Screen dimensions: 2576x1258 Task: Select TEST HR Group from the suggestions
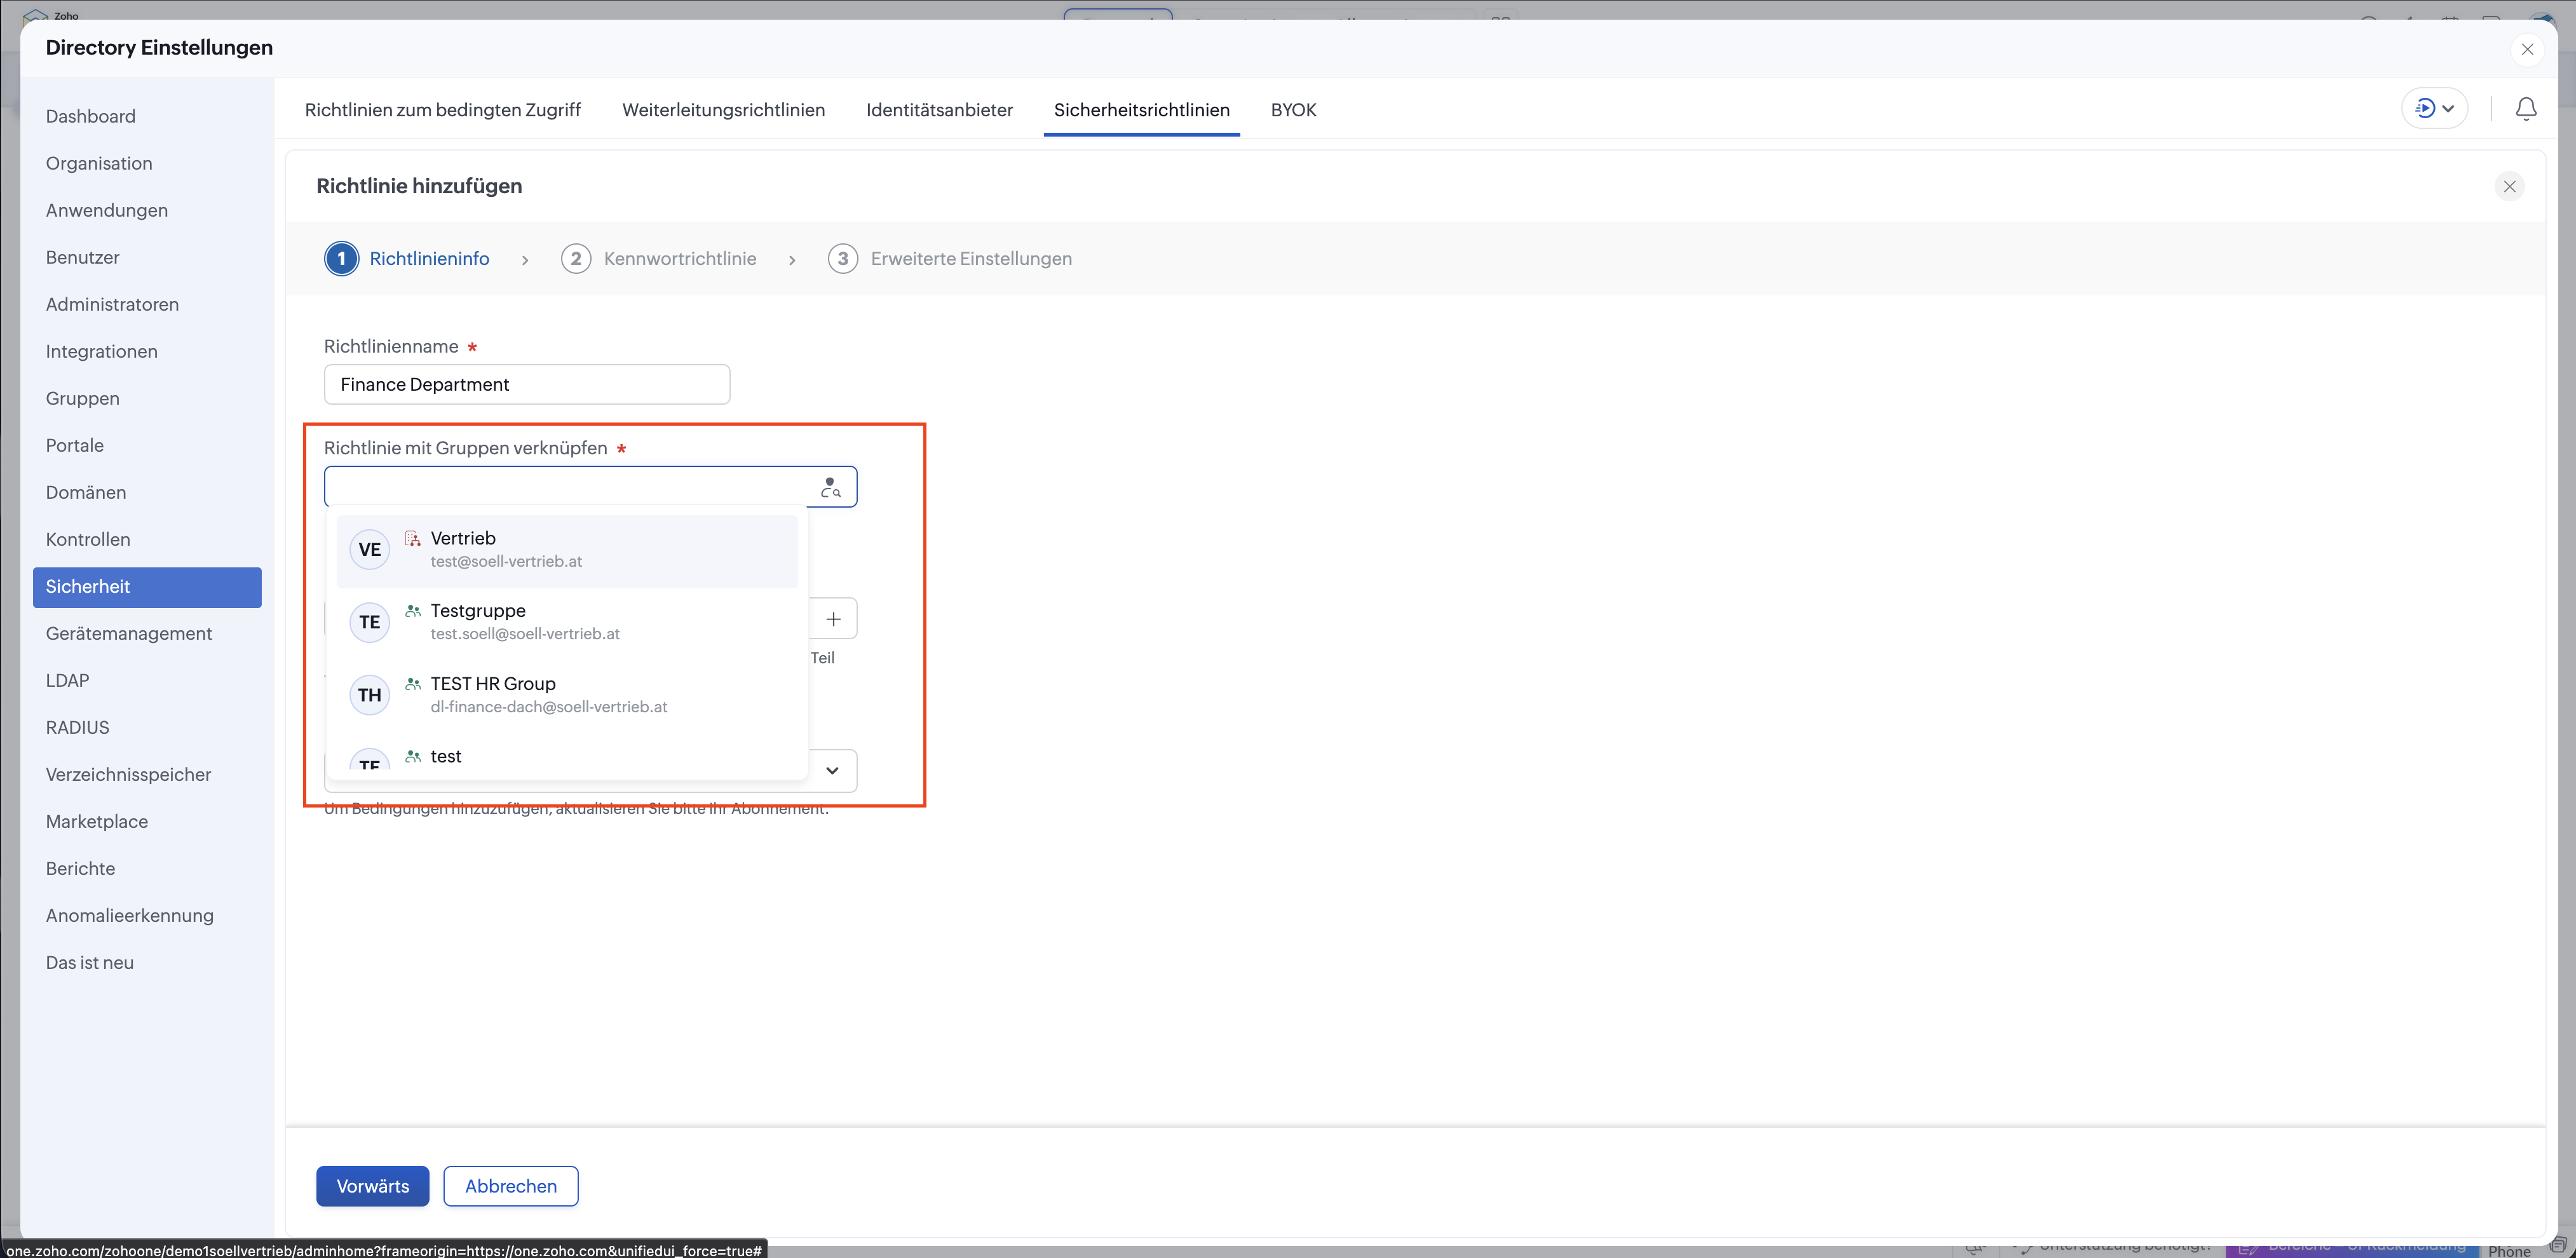[493, 684]
